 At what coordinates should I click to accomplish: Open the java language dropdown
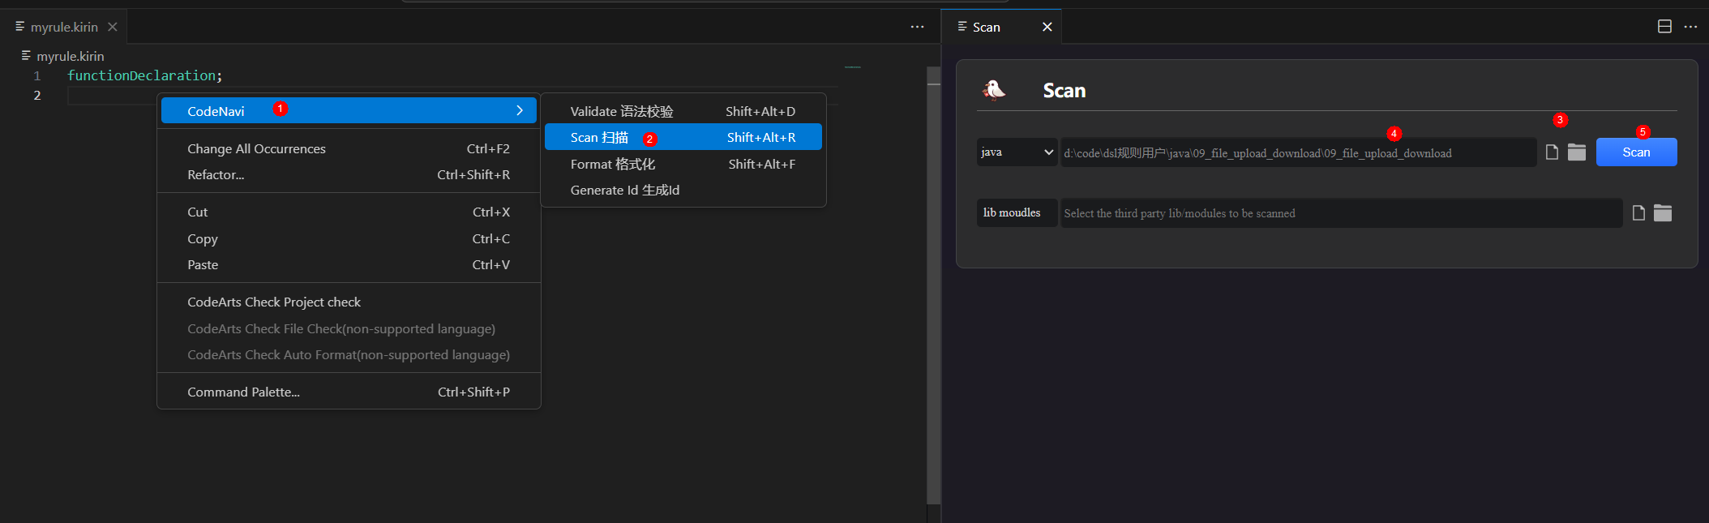click(x=1017, y=152)
